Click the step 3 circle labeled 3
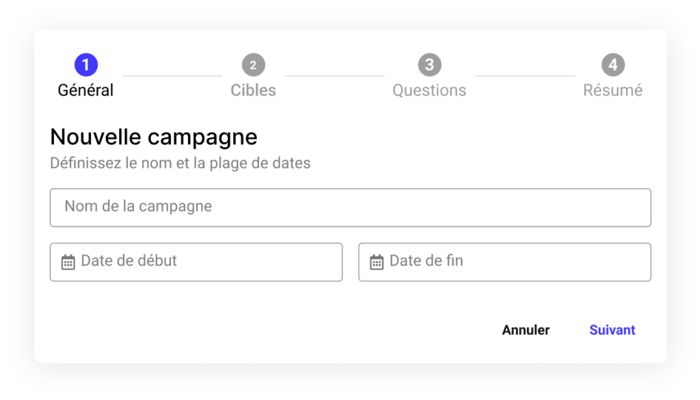Image resolution: width=700 pixels, height=400 pixels. [429, 64]
